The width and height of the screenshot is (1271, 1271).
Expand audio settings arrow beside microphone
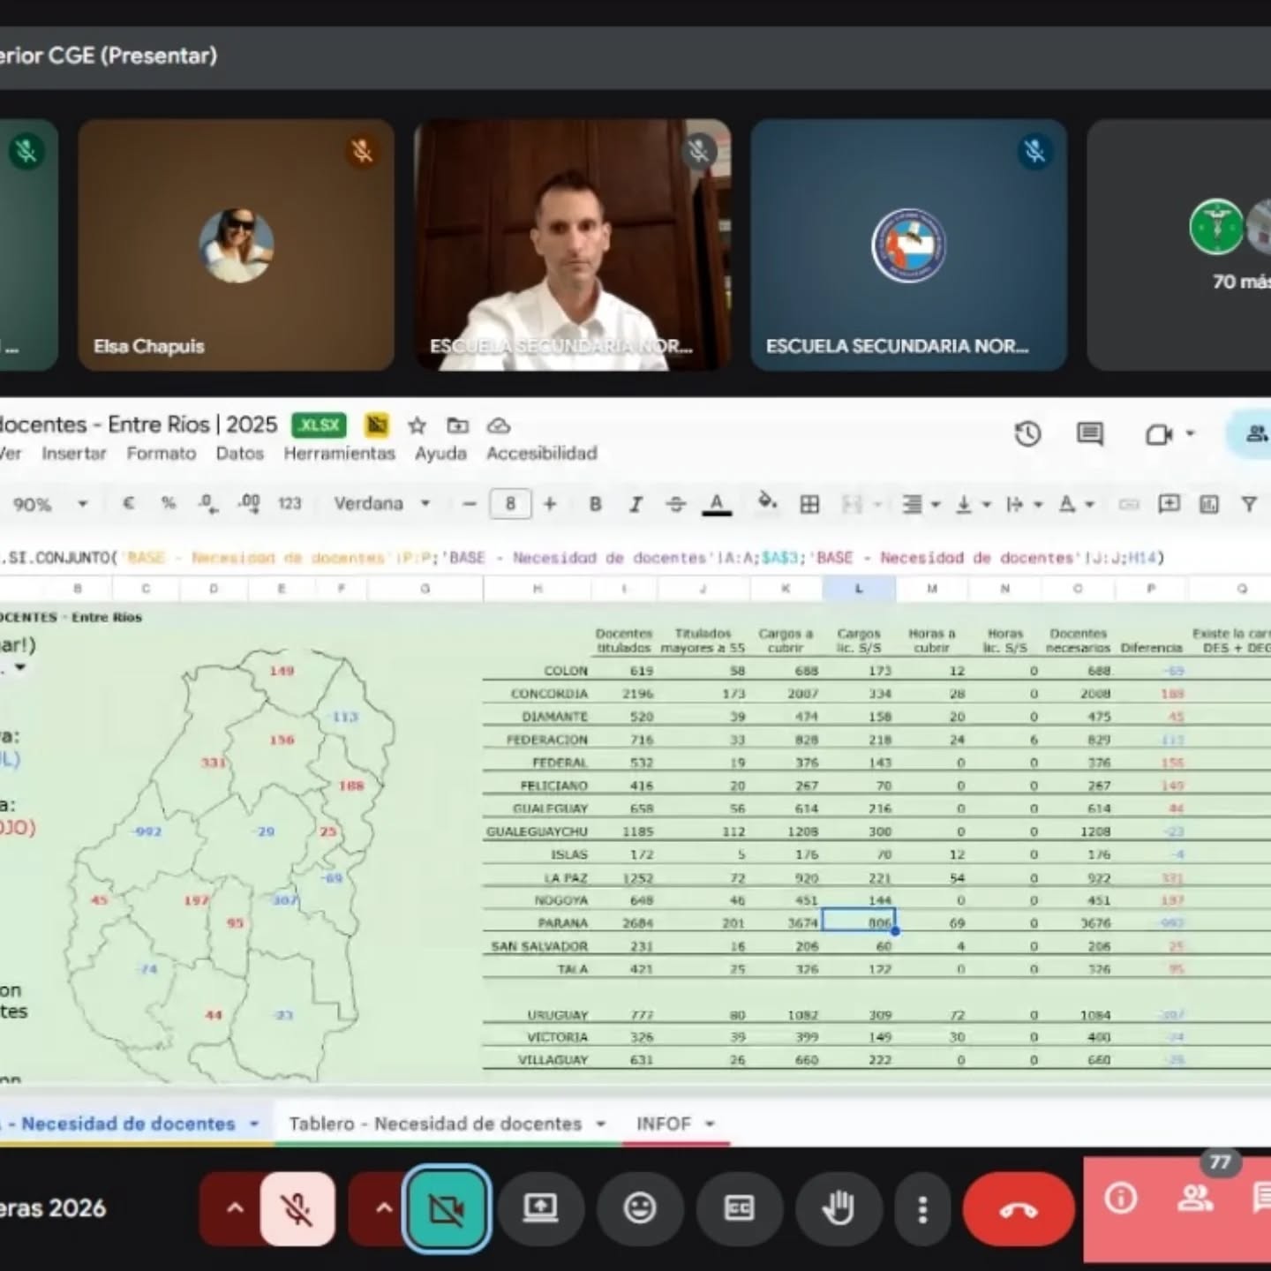tap(235, 1208)
